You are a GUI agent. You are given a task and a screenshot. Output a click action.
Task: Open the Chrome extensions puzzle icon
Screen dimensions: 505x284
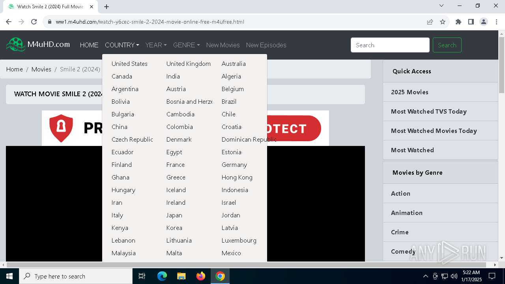(x=458, y=22)
